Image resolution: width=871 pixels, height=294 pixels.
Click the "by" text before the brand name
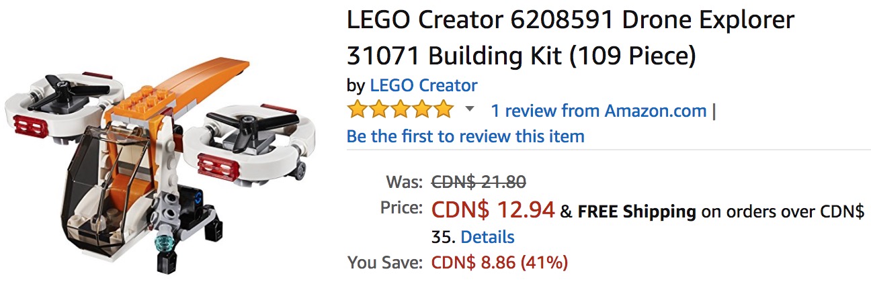pyautogui.click(x=356, y=86)
